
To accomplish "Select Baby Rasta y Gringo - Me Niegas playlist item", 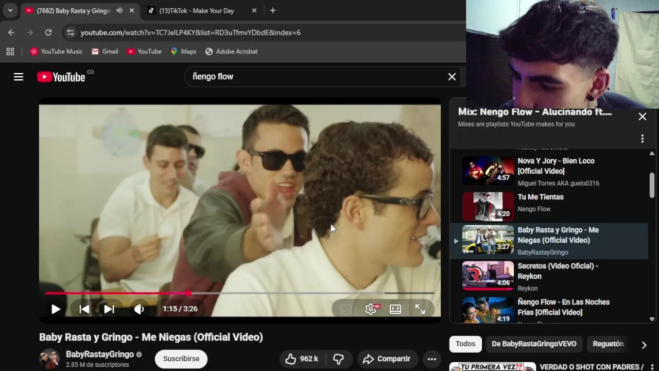I will pyautogui.click(x=549, y=241).
